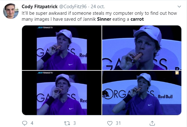Click the bold word Sinner in tweet

pyautogui.click(x=104, y=19)
